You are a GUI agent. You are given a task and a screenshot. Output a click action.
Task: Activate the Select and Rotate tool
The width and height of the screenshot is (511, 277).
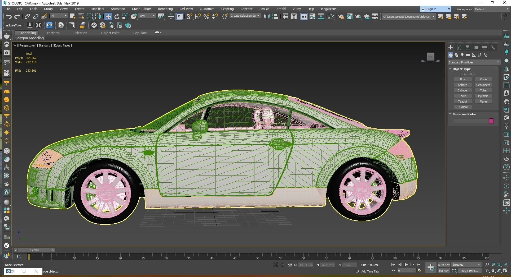pyautogui.click(x=117, y=16)
